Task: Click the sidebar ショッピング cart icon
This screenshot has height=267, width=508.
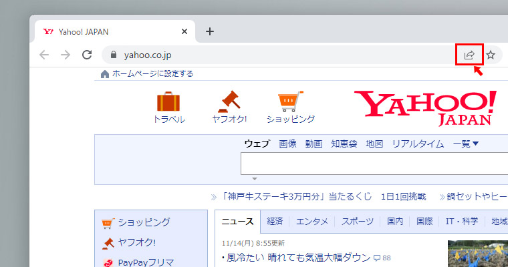Action: coord(108,223)
